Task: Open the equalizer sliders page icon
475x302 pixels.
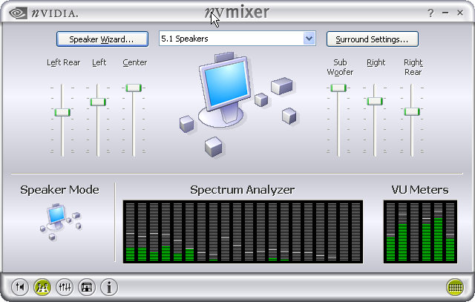Action: pos(65,286)
